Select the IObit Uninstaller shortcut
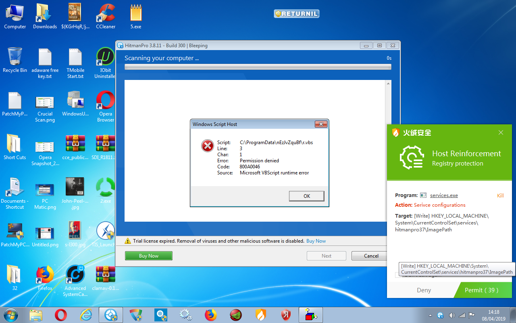The height and width of the screenshot is (323, 516). [x=106, y=63]
